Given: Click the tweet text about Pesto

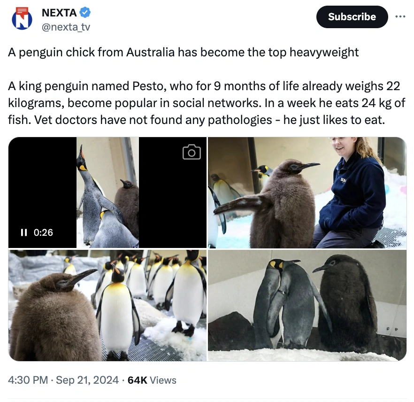Looking at the screenshot, I should pyautogui.click(x=207, y=103).
